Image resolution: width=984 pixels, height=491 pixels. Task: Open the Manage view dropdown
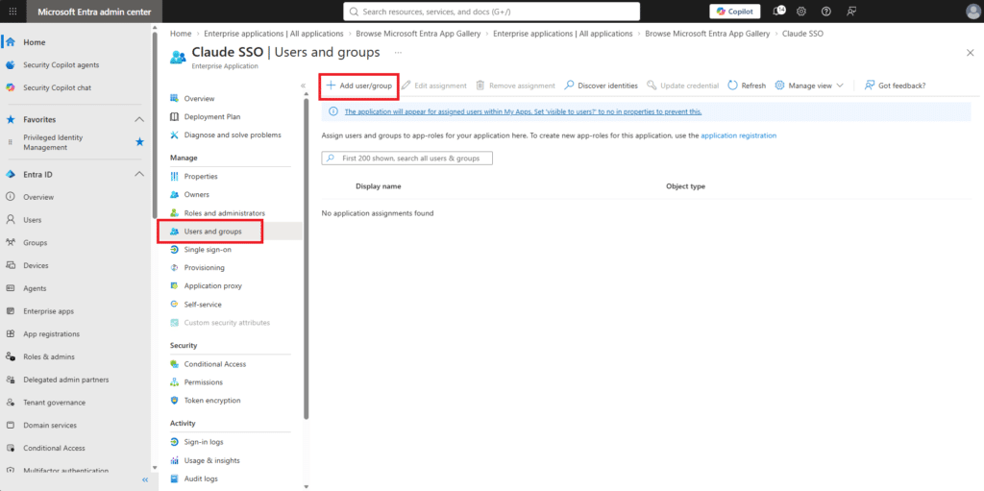(x=809, y=86)
